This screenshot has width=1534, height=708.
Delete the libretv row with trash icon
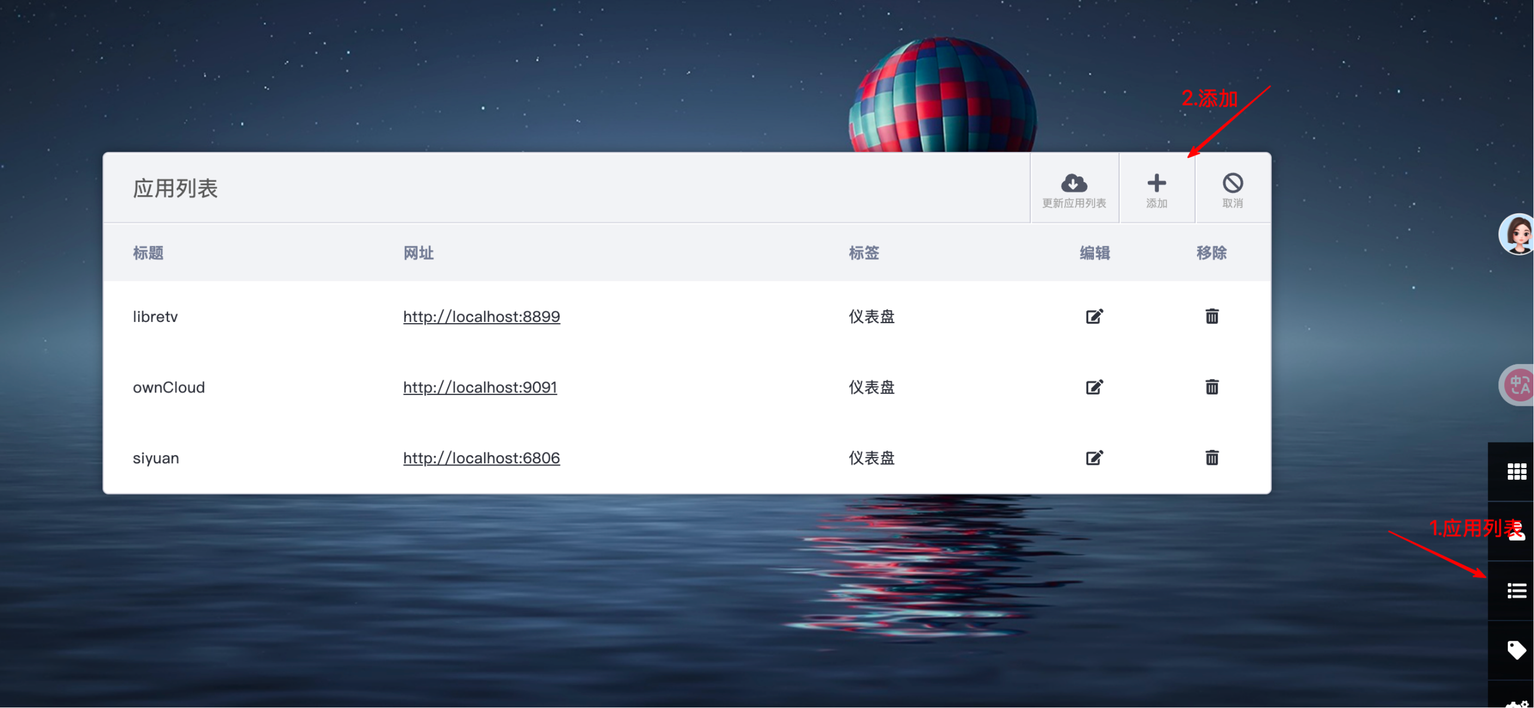click(x=1212, y=316)
